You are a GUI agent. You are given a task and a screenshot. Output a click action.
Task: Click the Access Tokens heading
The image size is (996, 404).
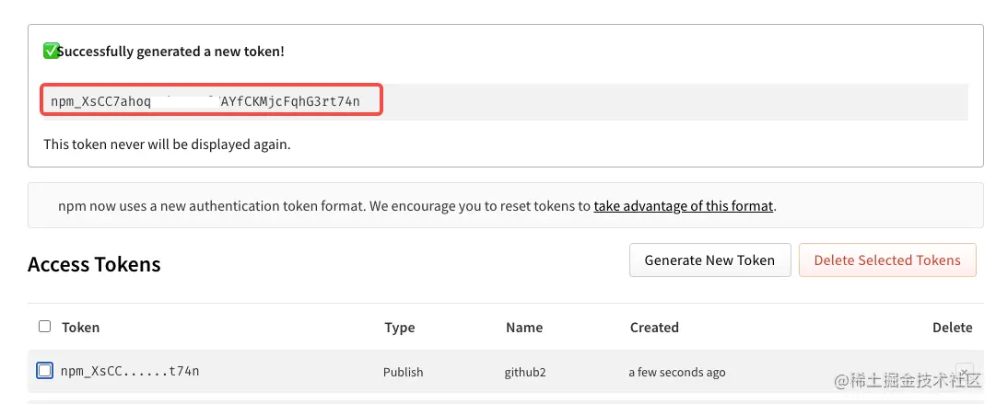coord(94,265)
